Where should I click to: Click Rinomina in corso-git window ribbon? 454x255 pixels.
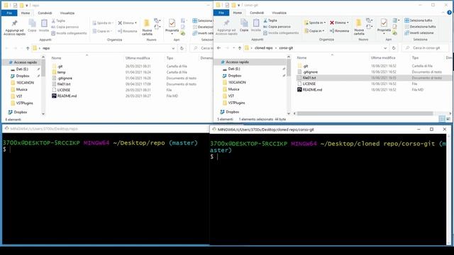pos(339,30)
